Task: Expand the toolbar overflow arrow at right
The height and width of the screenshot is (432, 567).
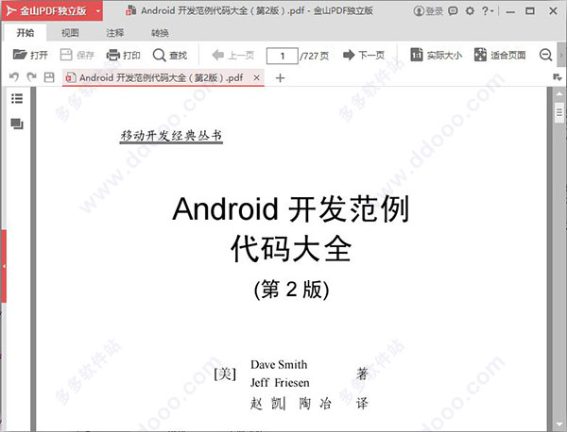Action: tap(561, 56)
